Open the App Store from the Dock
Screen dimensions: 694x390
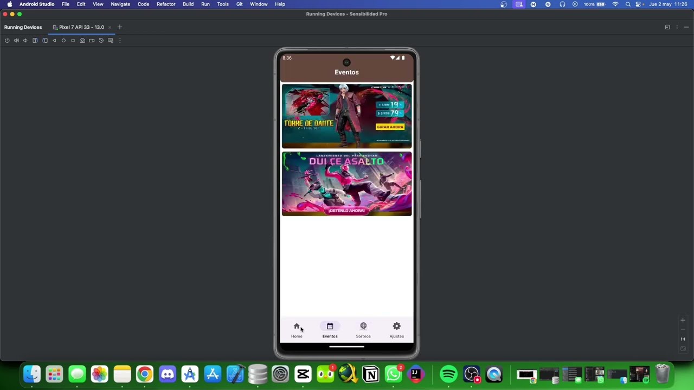click(x=213, y=374)
